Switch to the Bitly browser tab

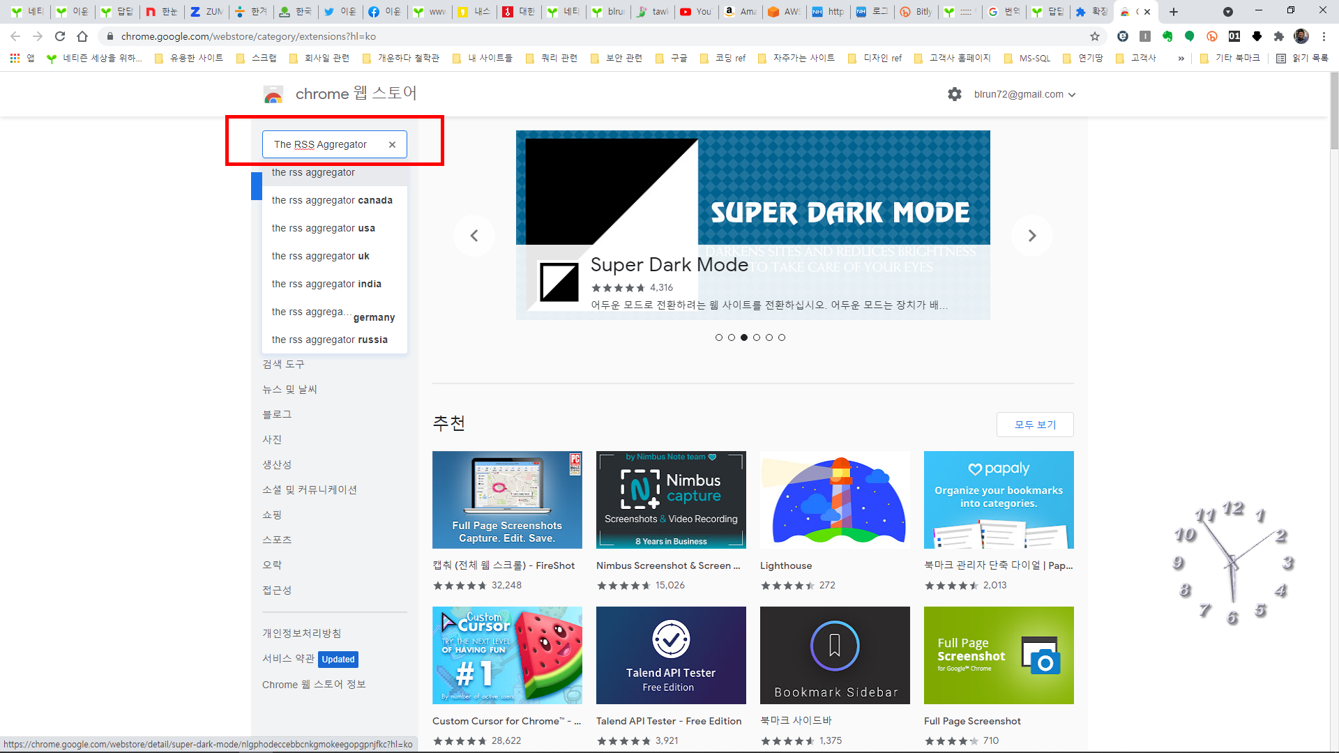(915, 11)
